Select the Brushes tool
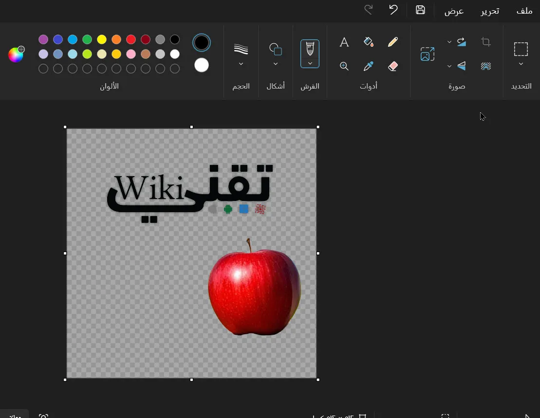Screen dimensions: 540x418 (310, 49)
